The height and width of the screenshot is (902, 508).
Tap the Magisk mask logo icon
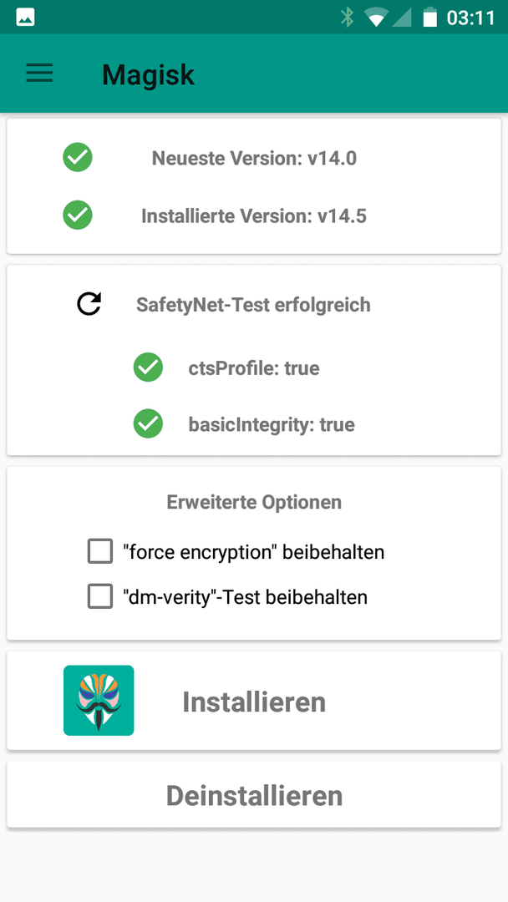pos(99,700)
